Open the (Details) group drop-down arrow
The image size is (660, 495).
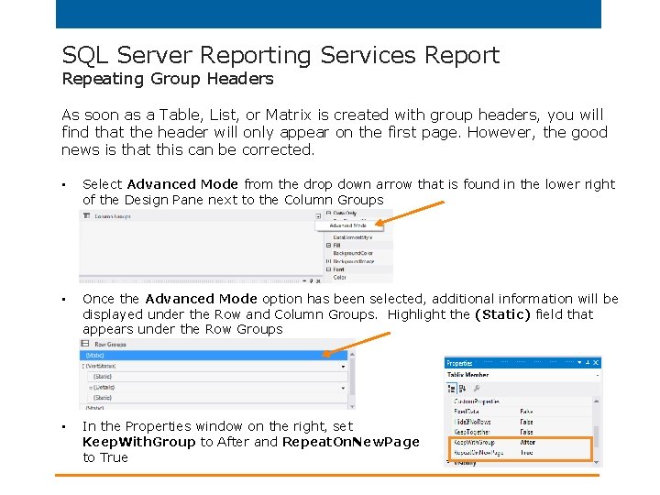343,388
